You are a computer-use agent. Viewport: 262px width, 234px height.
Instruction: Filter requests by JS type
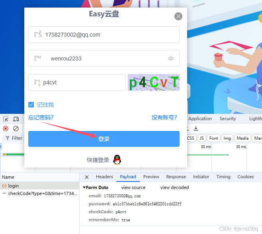pos(202,138)
